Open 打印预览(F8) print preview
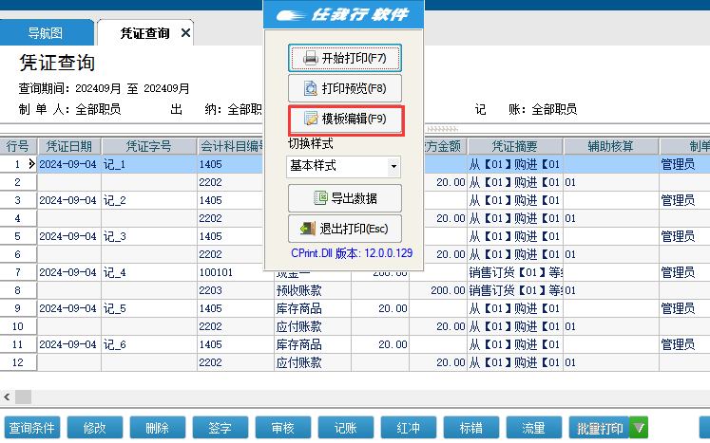 tap(344, 89)
